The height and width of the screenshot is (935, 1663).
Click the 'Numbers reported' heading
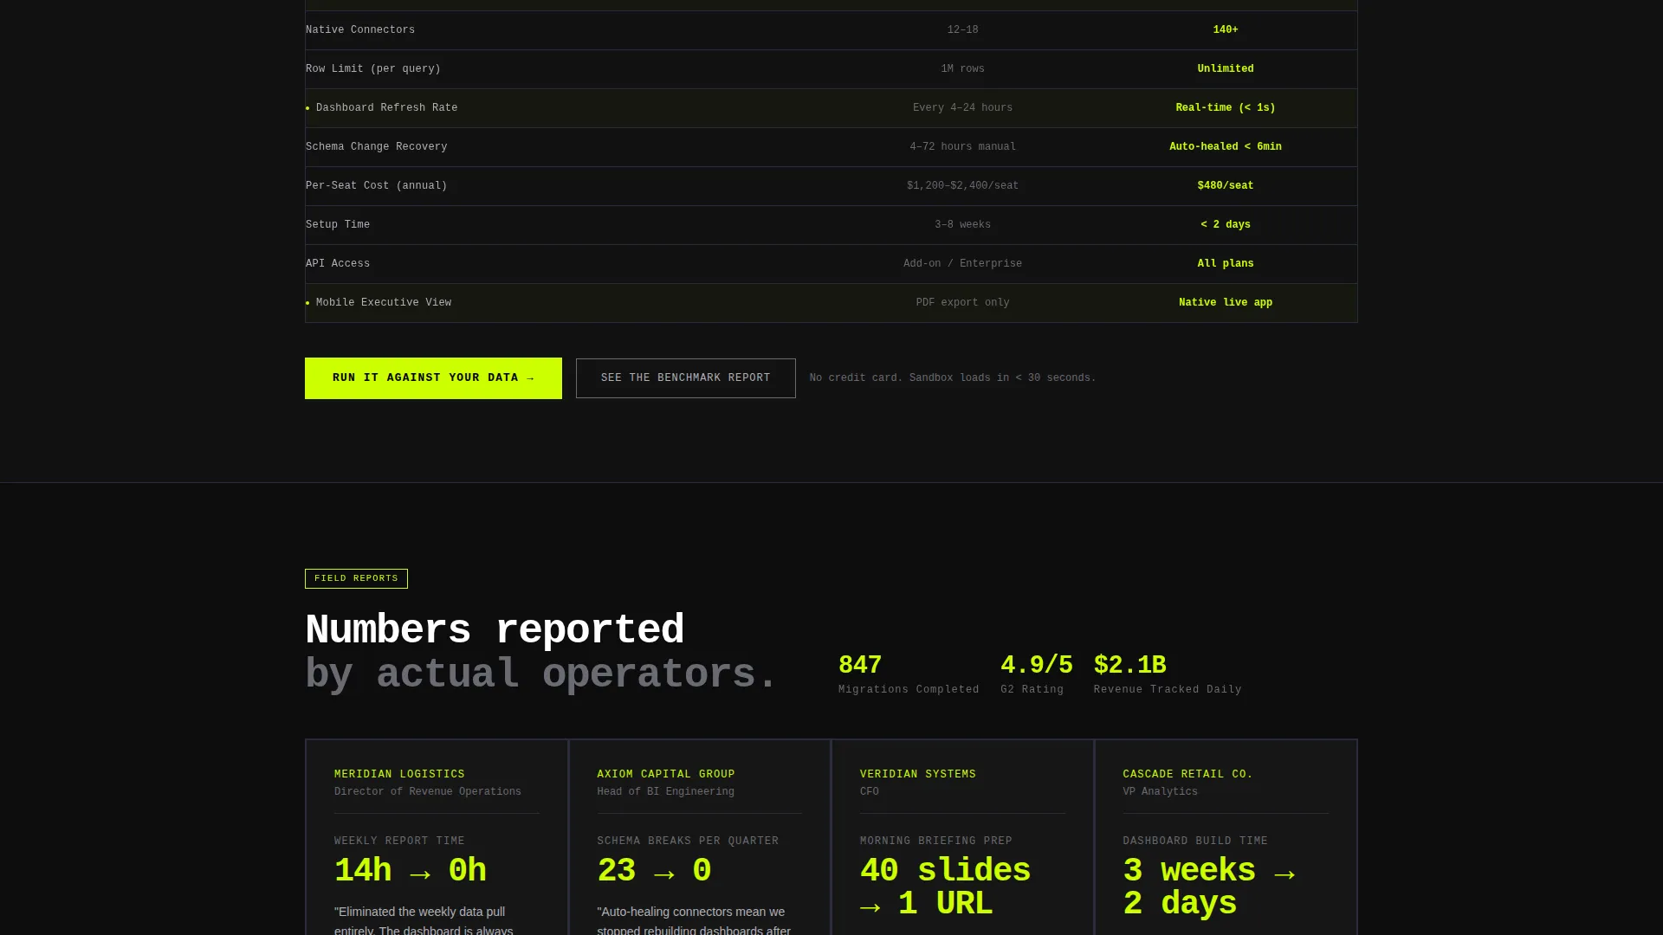[495, 630]
